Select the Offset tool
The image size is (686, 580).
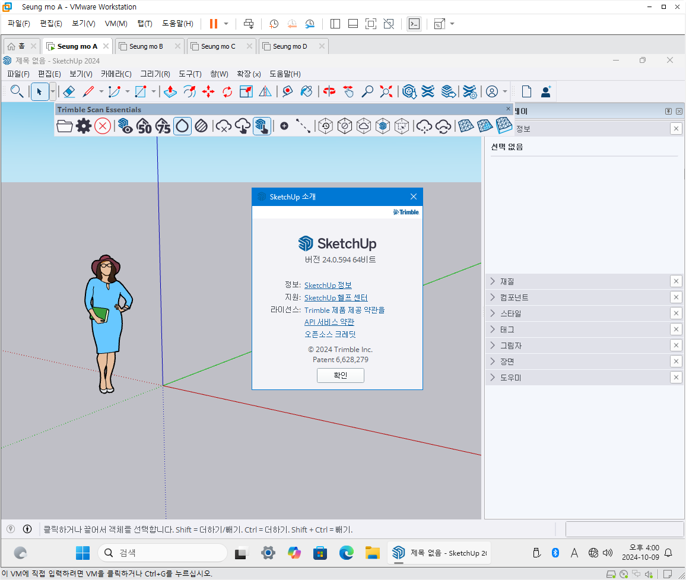coord(189,91)
